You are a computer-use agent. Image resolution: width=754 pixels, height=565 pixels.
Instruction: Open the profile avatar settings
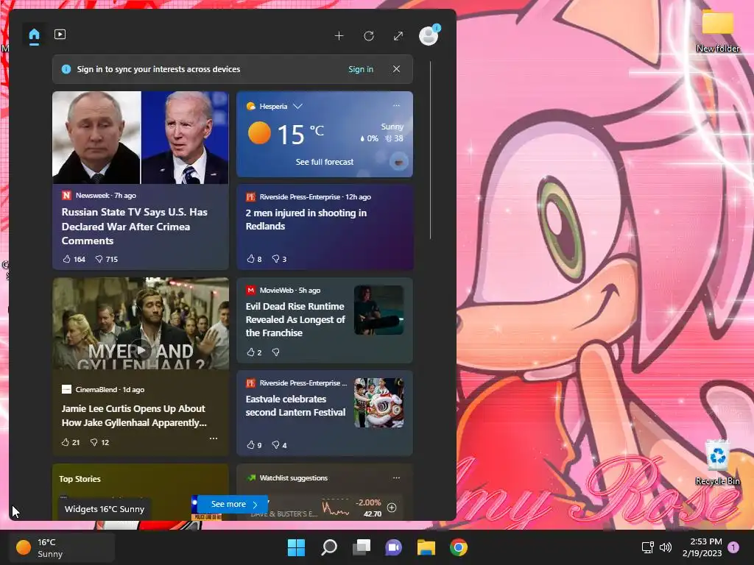pyautogui.click(x=429, y=35)
